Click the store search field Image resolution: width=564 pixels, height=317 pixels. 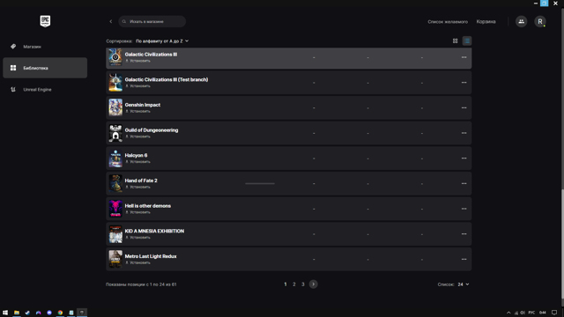(x=152, y=21)
